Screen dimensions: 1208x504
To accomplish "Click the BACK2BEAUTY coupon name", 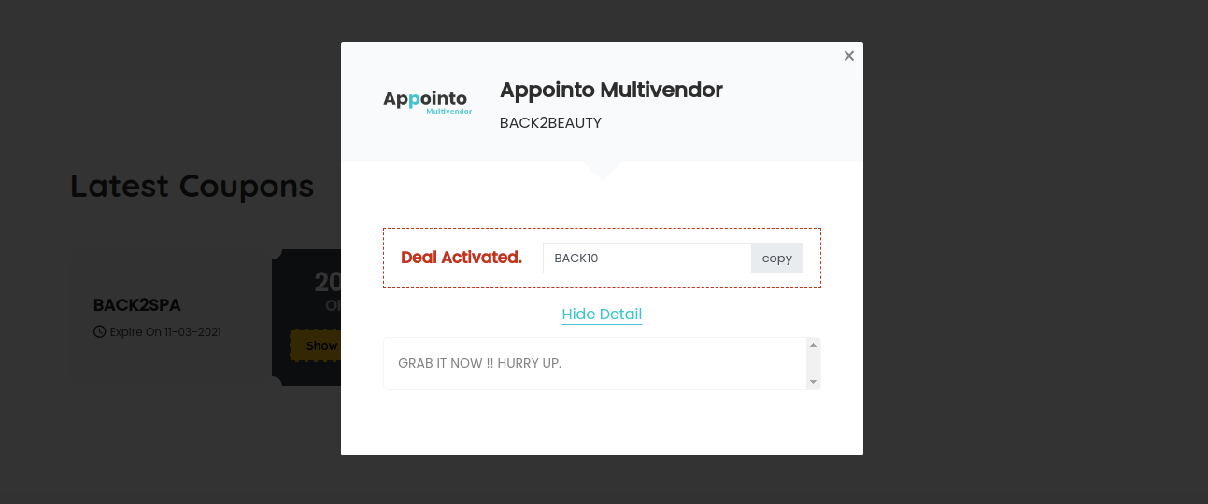I will pyautogui.click(x=550, y=122).
